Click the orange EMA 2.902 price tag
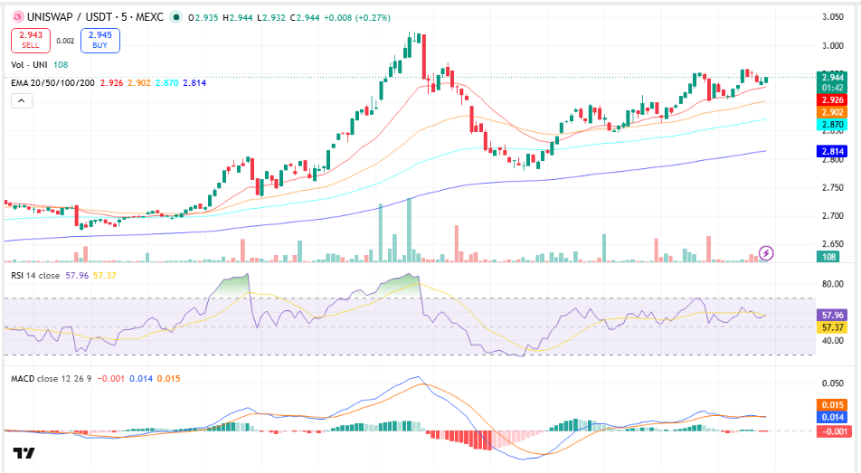The image size is (861, 473). click(832, 112)
